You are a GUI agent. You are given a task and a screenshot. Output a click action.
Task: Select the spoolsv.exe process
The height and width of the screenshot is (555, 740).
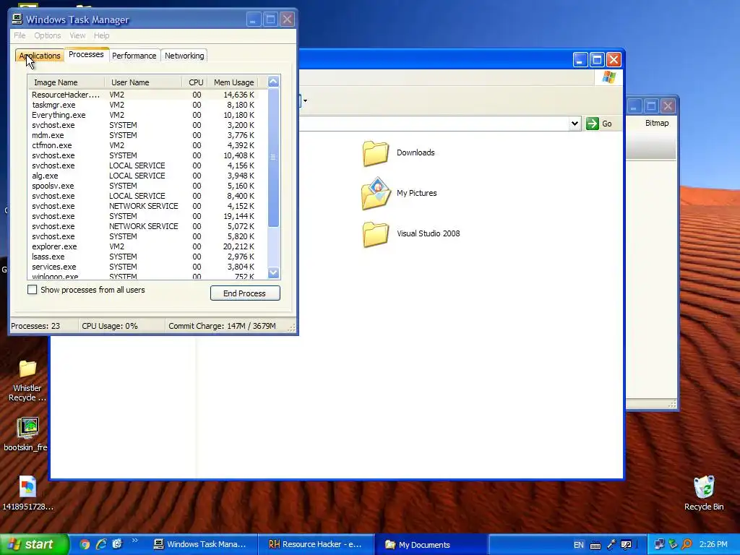[x=144, y=186]
